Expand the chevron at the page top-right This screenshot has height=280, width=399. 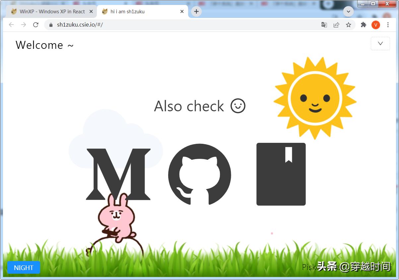[x=380, y=43]
